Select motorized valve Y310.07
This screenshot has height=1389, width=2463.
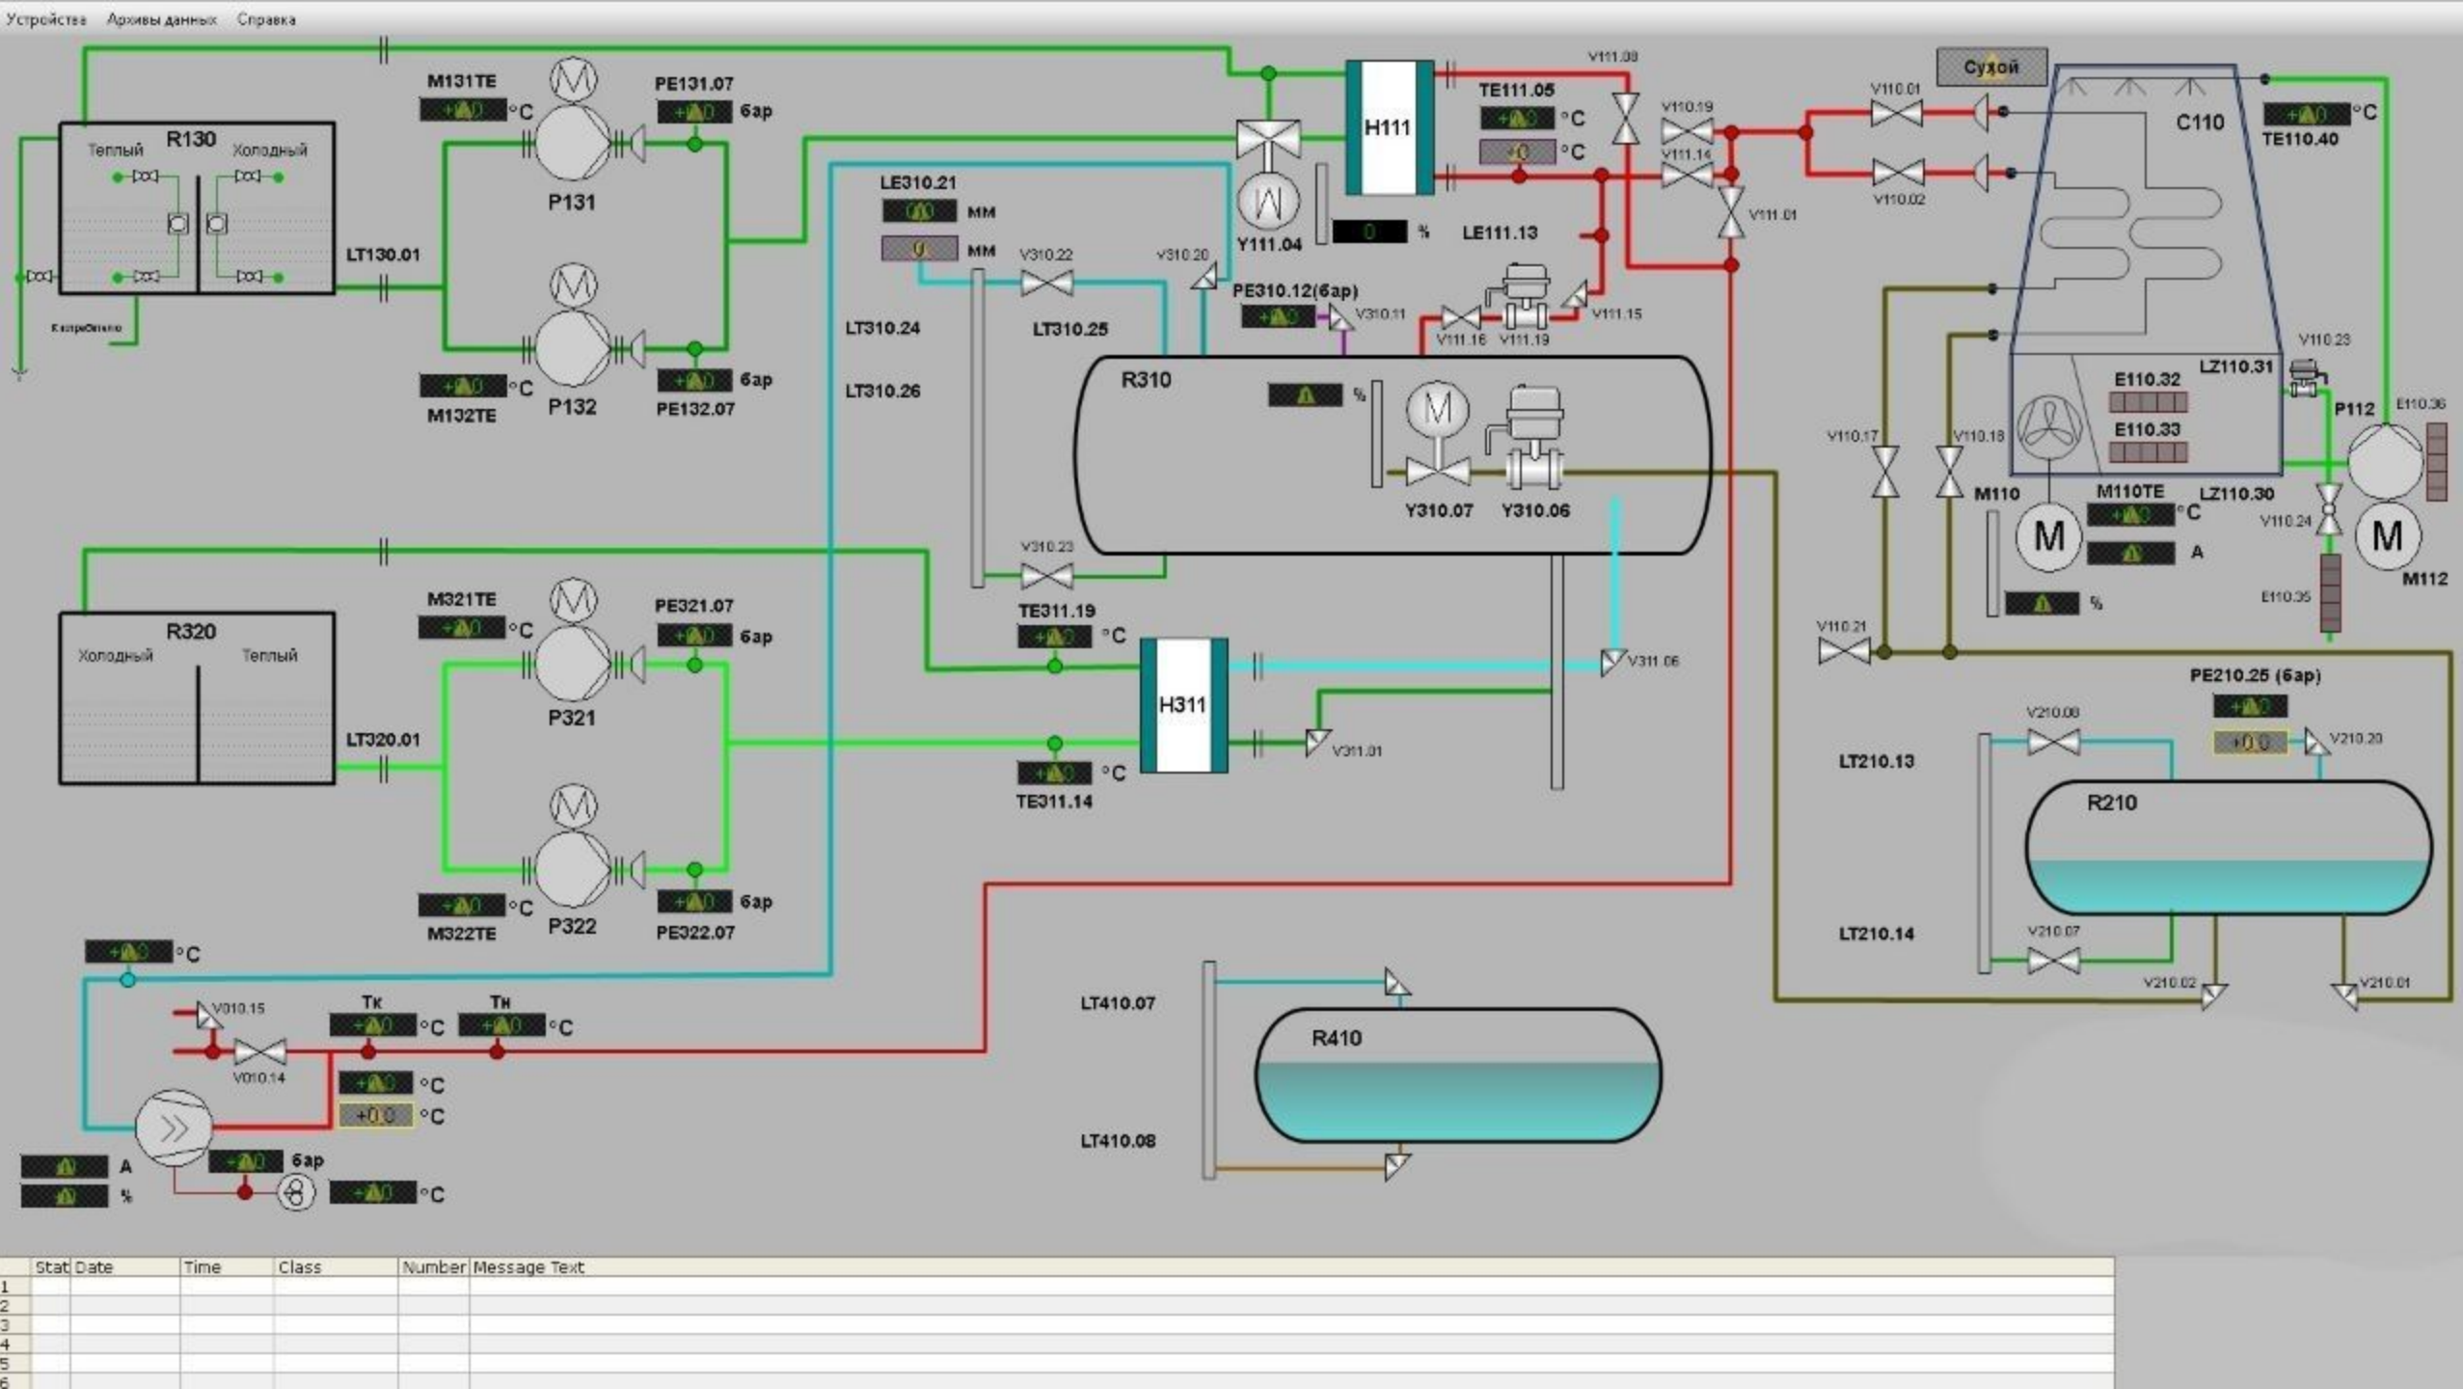point(1438,472)
